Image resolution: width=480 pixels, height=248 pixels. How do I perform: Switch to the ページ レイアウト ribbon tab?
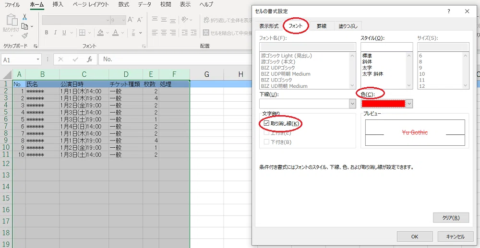click(91, 5)
